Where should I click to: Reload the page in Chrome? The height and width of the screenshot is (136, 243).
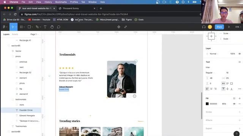point(15,14)
